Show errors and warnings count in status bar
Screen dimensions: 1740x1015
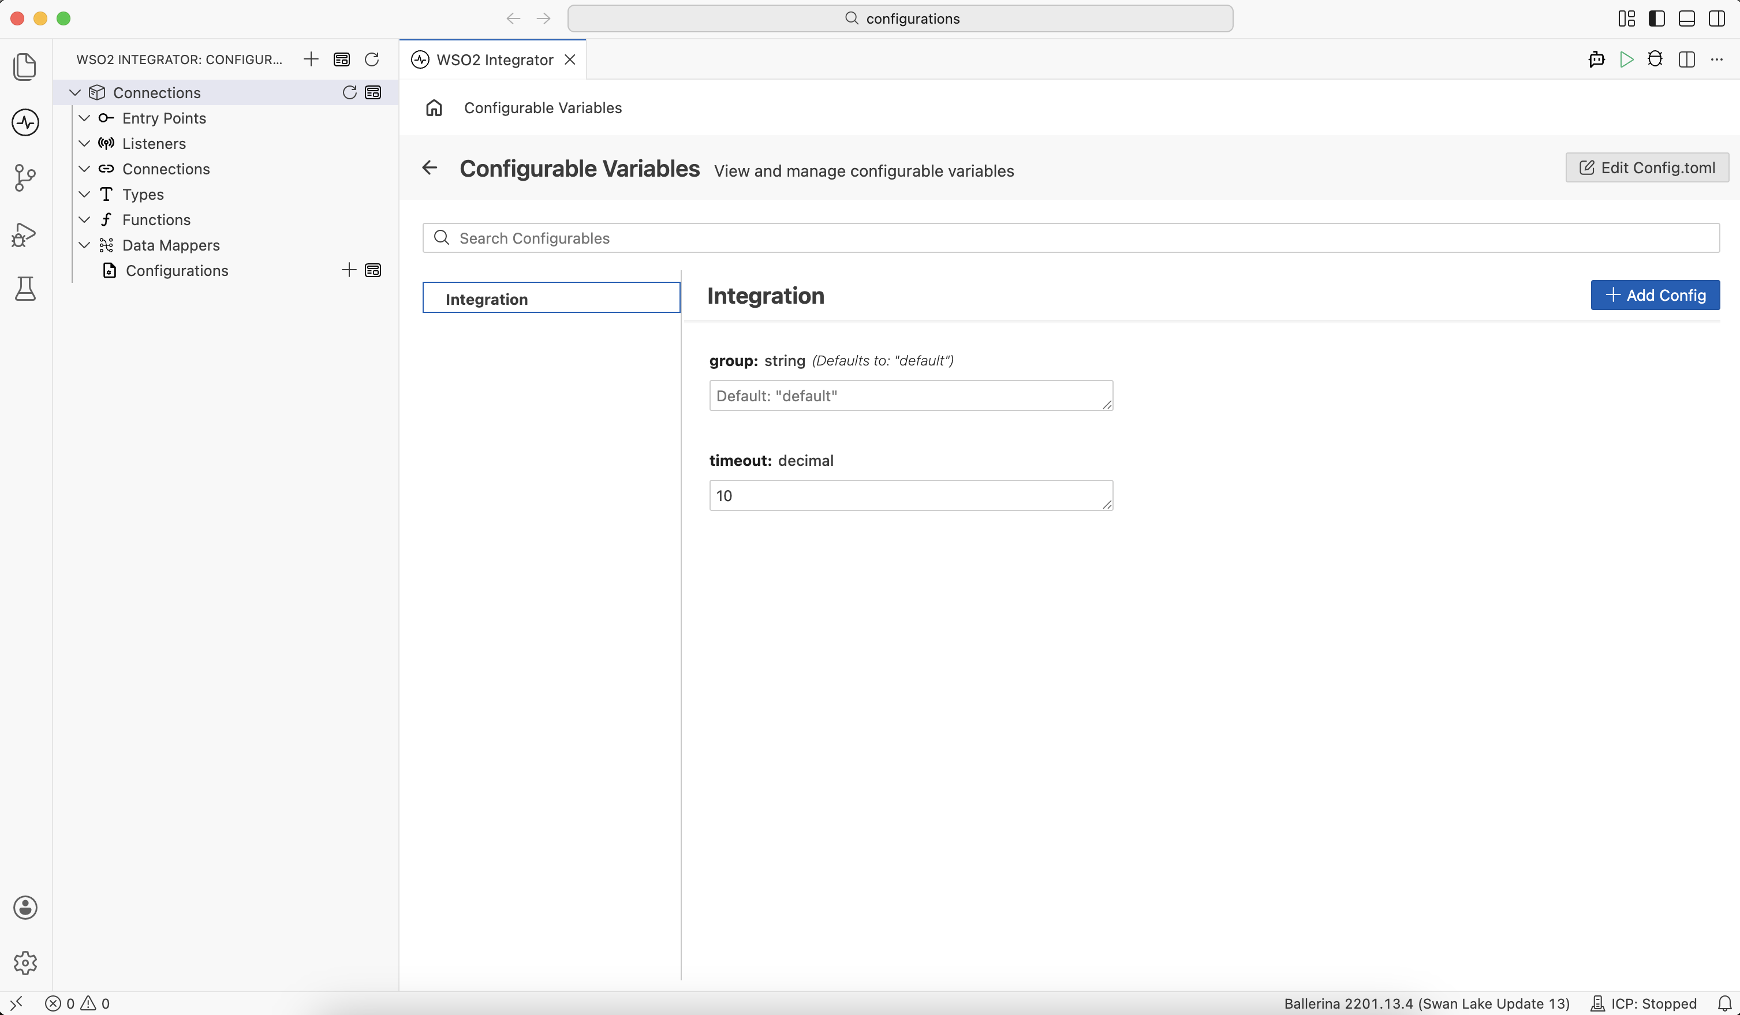[x=77, y=1003]
